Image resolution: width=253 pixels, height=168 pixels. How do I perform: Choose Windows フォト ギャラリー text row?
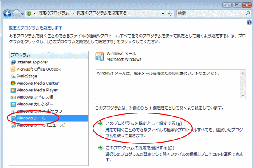(x=41, y=111)
